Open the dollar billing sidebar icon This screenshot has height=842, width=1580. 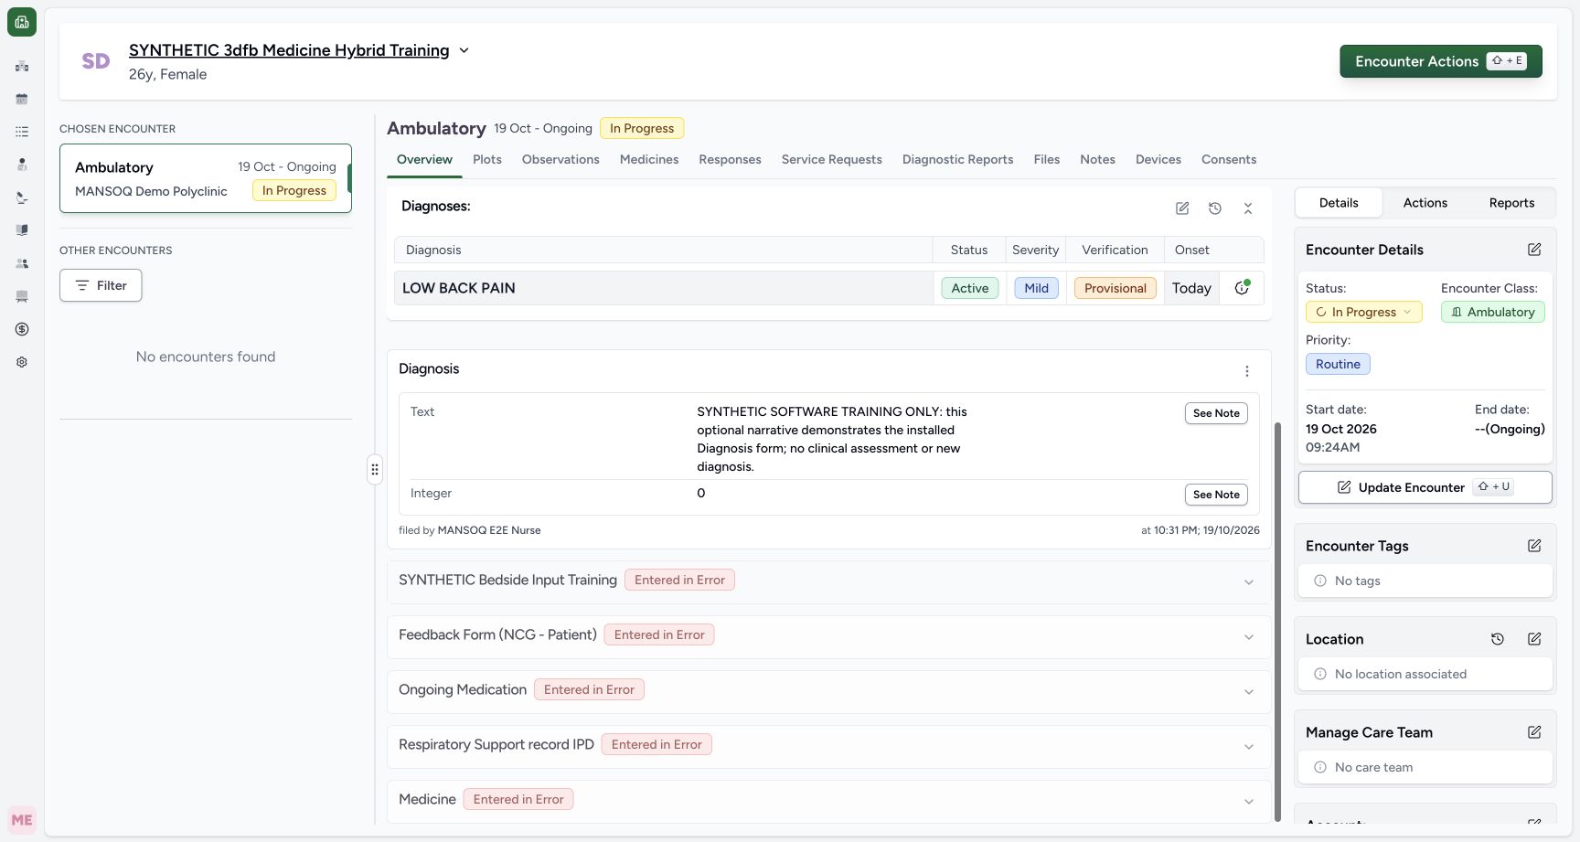tap(22, 329)
